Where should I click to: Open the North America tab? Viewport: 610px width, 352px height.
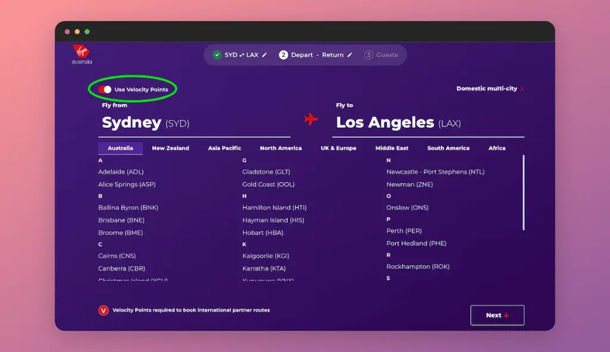point(281,148)
